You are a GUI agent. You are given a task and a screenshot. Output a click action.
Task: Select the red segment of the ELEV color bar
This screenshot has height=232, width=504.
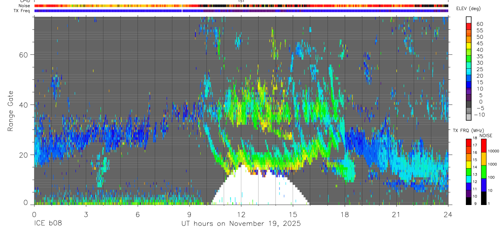click(469, 26)
